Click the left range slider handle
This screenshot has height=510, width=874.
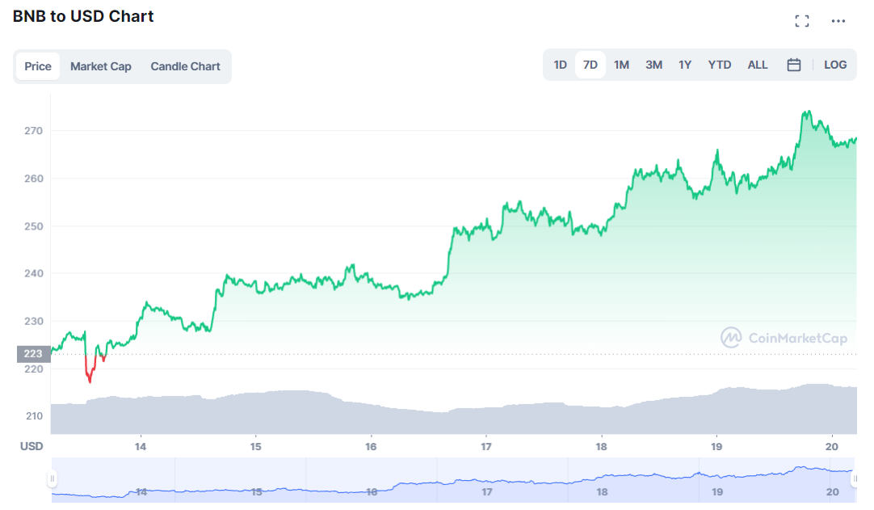tap(52, 478)
